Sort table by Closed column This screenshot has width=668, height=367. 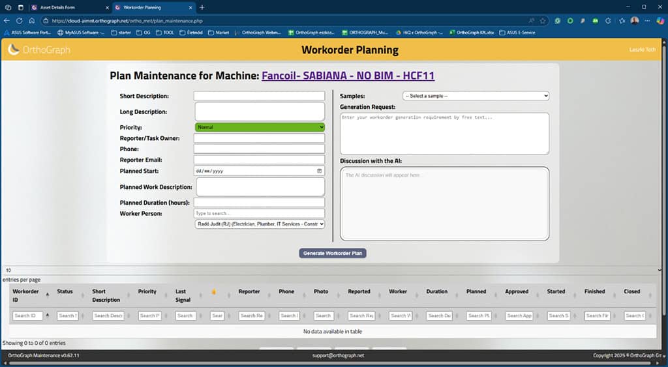(x=631, y=291)
